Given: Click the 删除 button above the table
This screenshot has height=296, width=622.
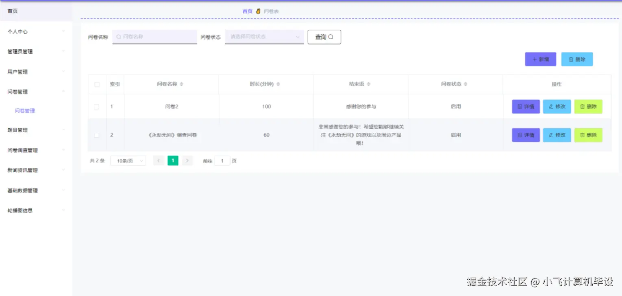Looking at the screenshot, I should coord(577,59).
